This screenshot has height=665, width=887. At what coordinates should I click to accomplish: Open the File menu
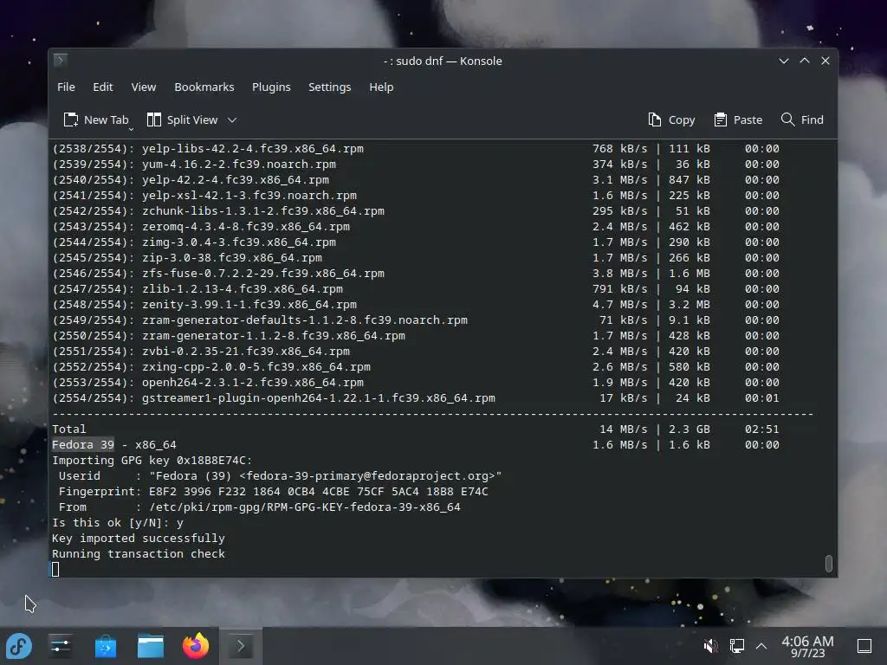tap(66, 87)
